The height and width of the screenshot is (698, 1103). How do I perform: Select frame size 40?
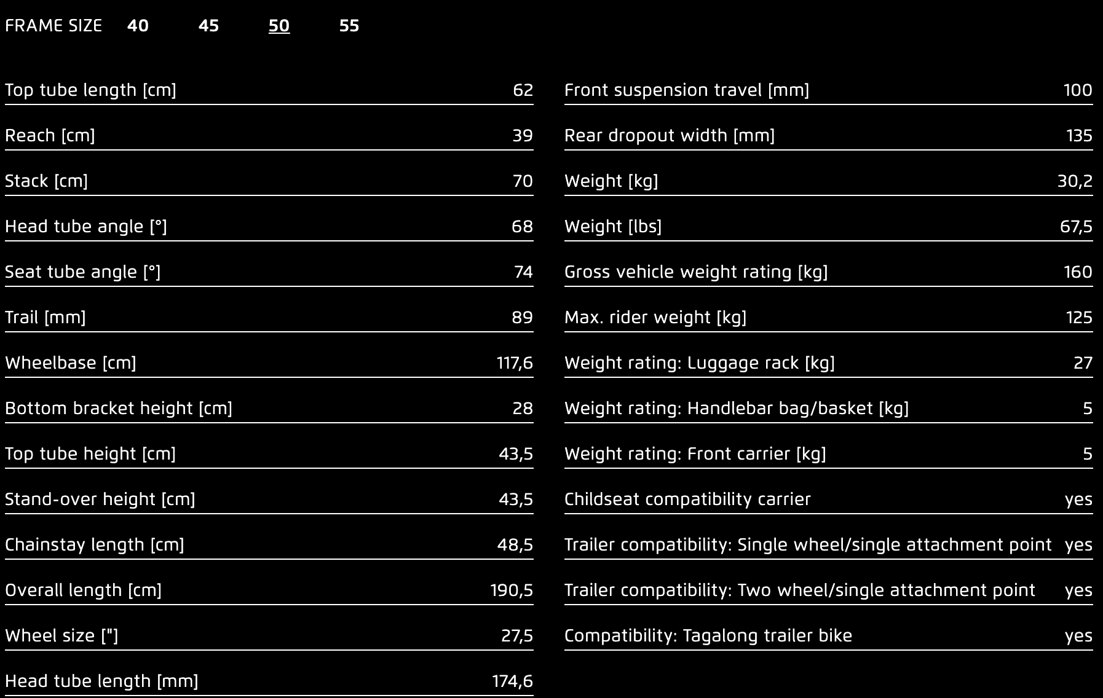pyautogui.click(x=138, y=26)
